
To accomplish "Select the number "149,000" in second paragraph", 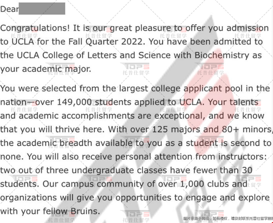I will point(74,102).
